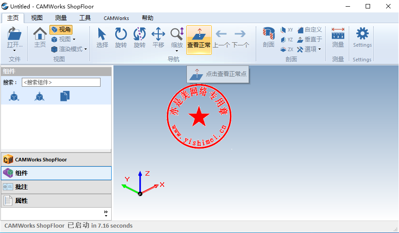Click the coordinate axes triad origin

point(140,194)
